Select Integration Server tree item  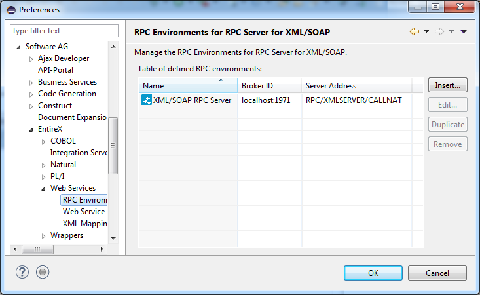coord(79,153)
